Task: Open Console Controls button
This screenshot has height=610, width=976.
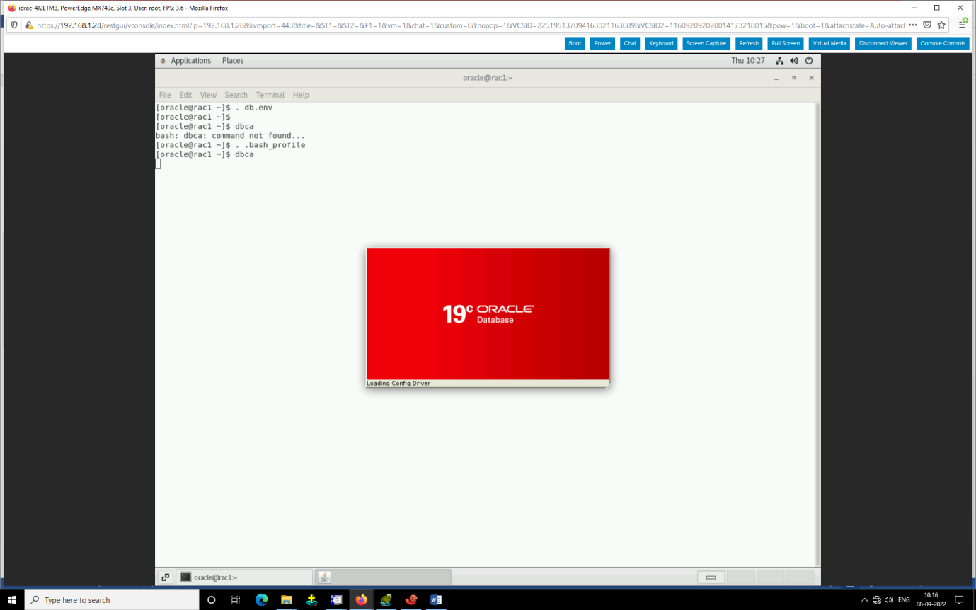Action: [x=943, y=43]
